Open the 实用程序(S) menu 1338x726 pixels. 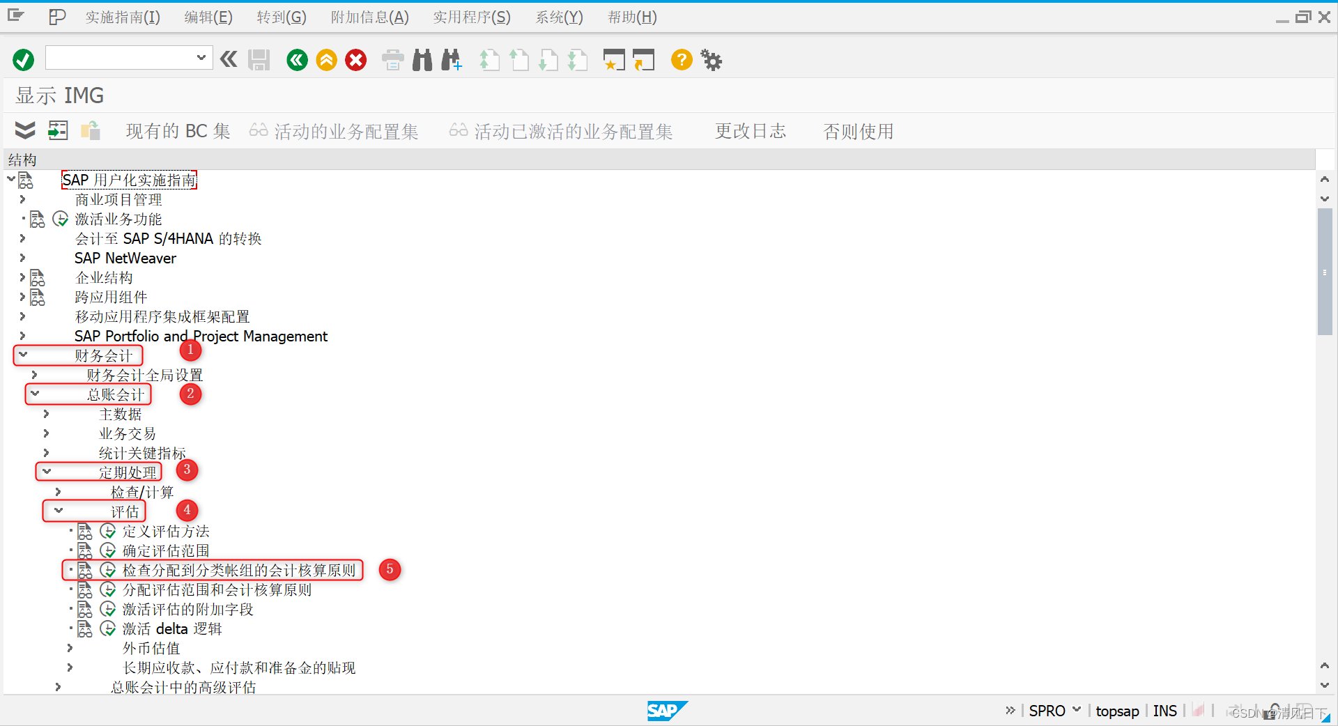pos(472,17)
